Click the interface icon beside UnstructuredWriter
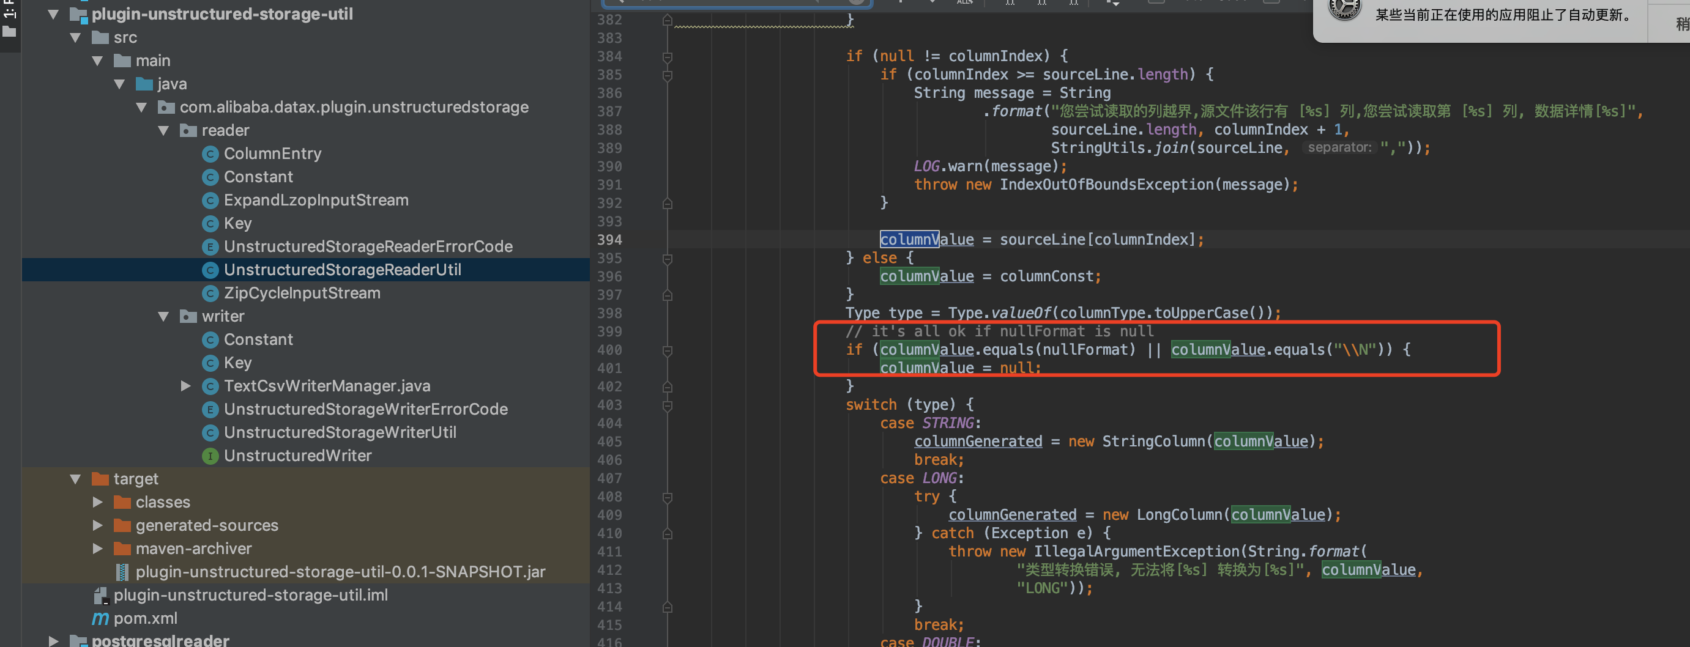 click(x=210, y=456)
